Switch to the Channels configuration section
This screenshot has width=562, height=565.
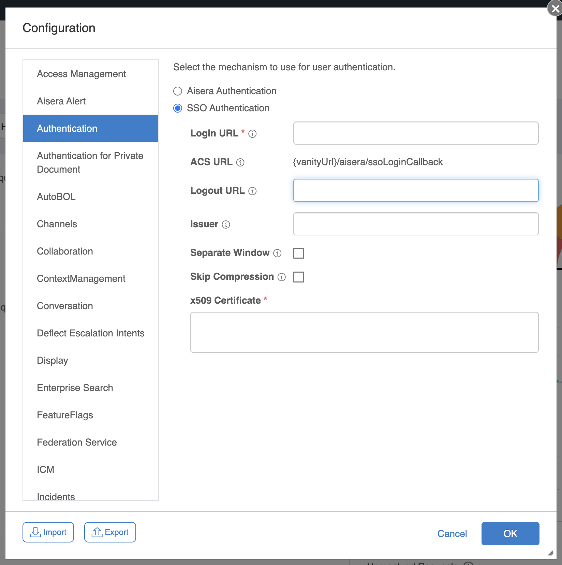point(57,224)
